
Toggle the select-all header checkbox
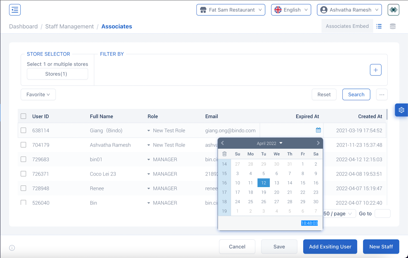[x=23, y=116]
